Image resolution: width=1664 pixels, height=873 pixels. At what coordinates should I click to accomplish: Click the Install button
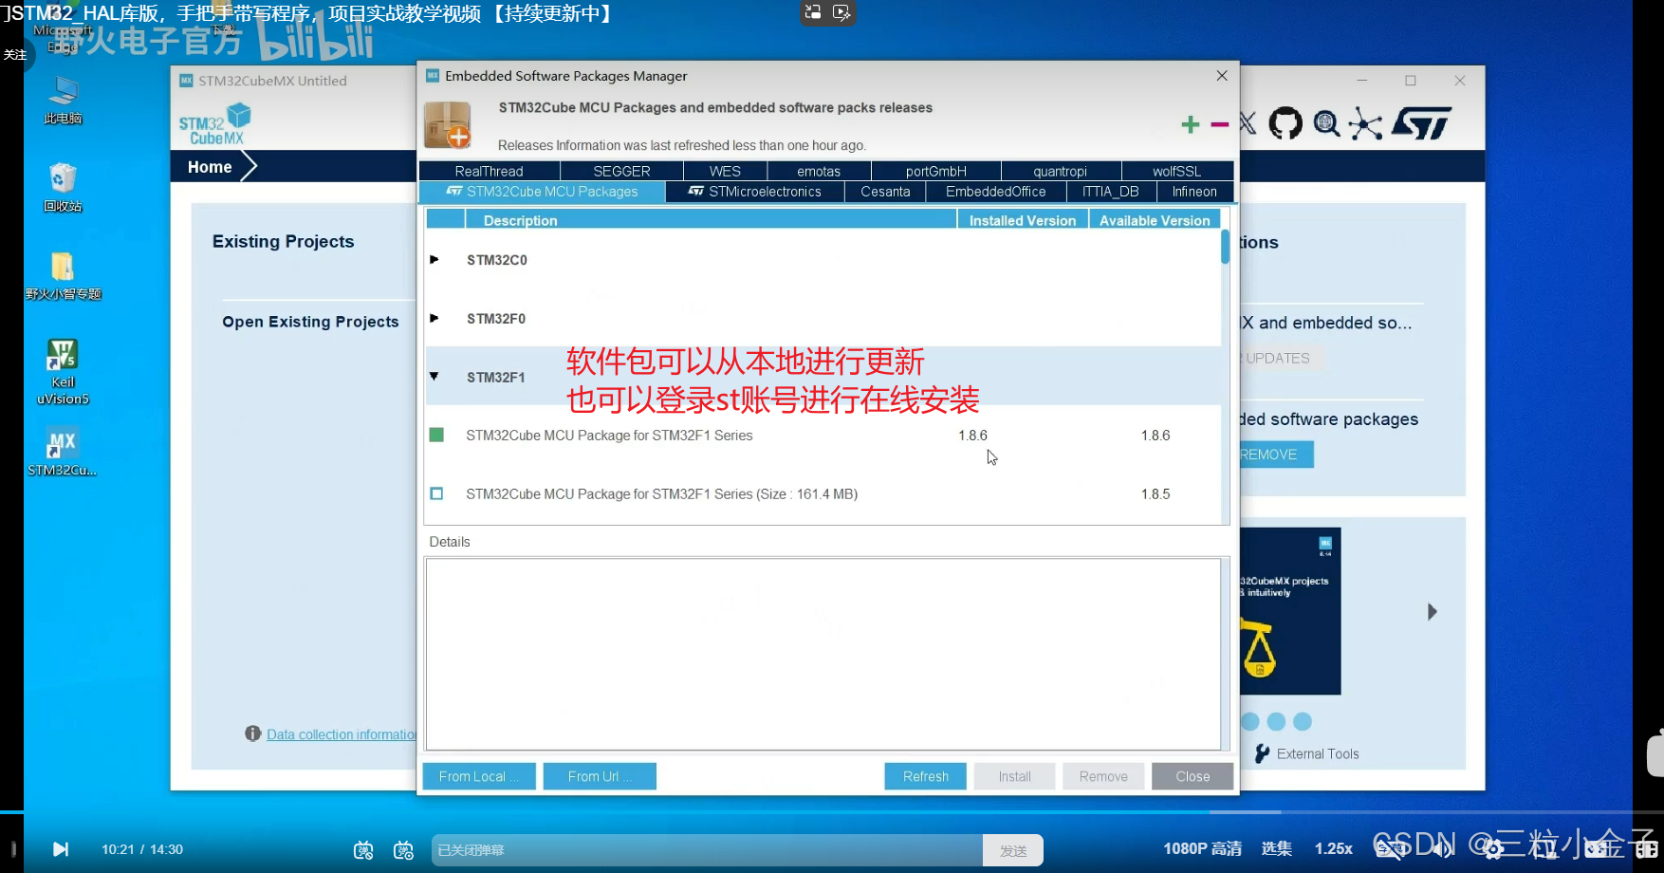[x=1014, y=776]
